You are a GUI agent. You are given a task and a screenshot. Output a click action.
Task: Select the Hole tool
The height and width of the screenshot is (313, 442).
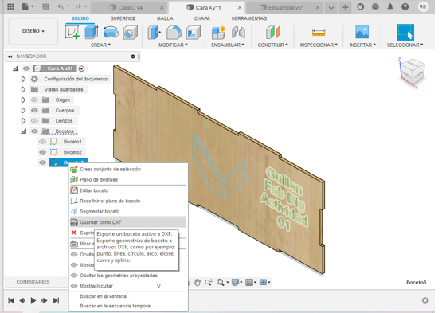(131, 32)
